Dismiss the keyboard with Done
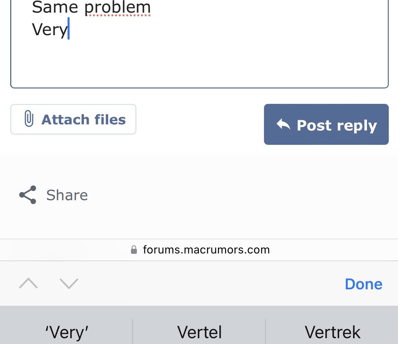This screenshot has height=344, width=398. pyautogui.click(x=363, y=284)
